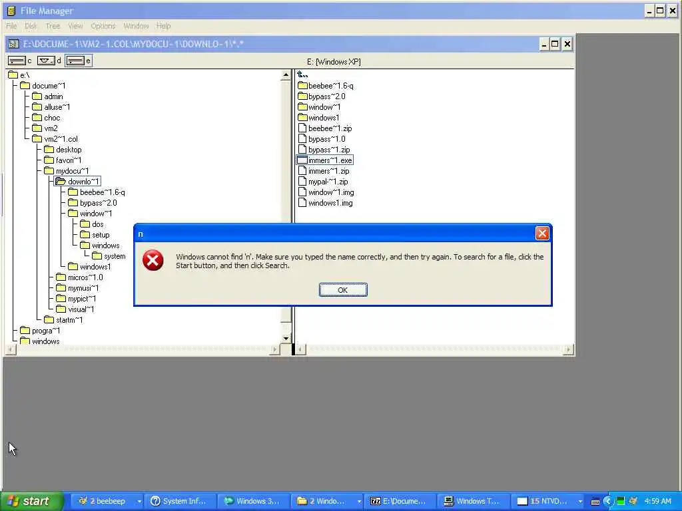Close the 'n' error dialog
Image resolution: width=682 pixels, height=511 pixels.
(542, 234)
